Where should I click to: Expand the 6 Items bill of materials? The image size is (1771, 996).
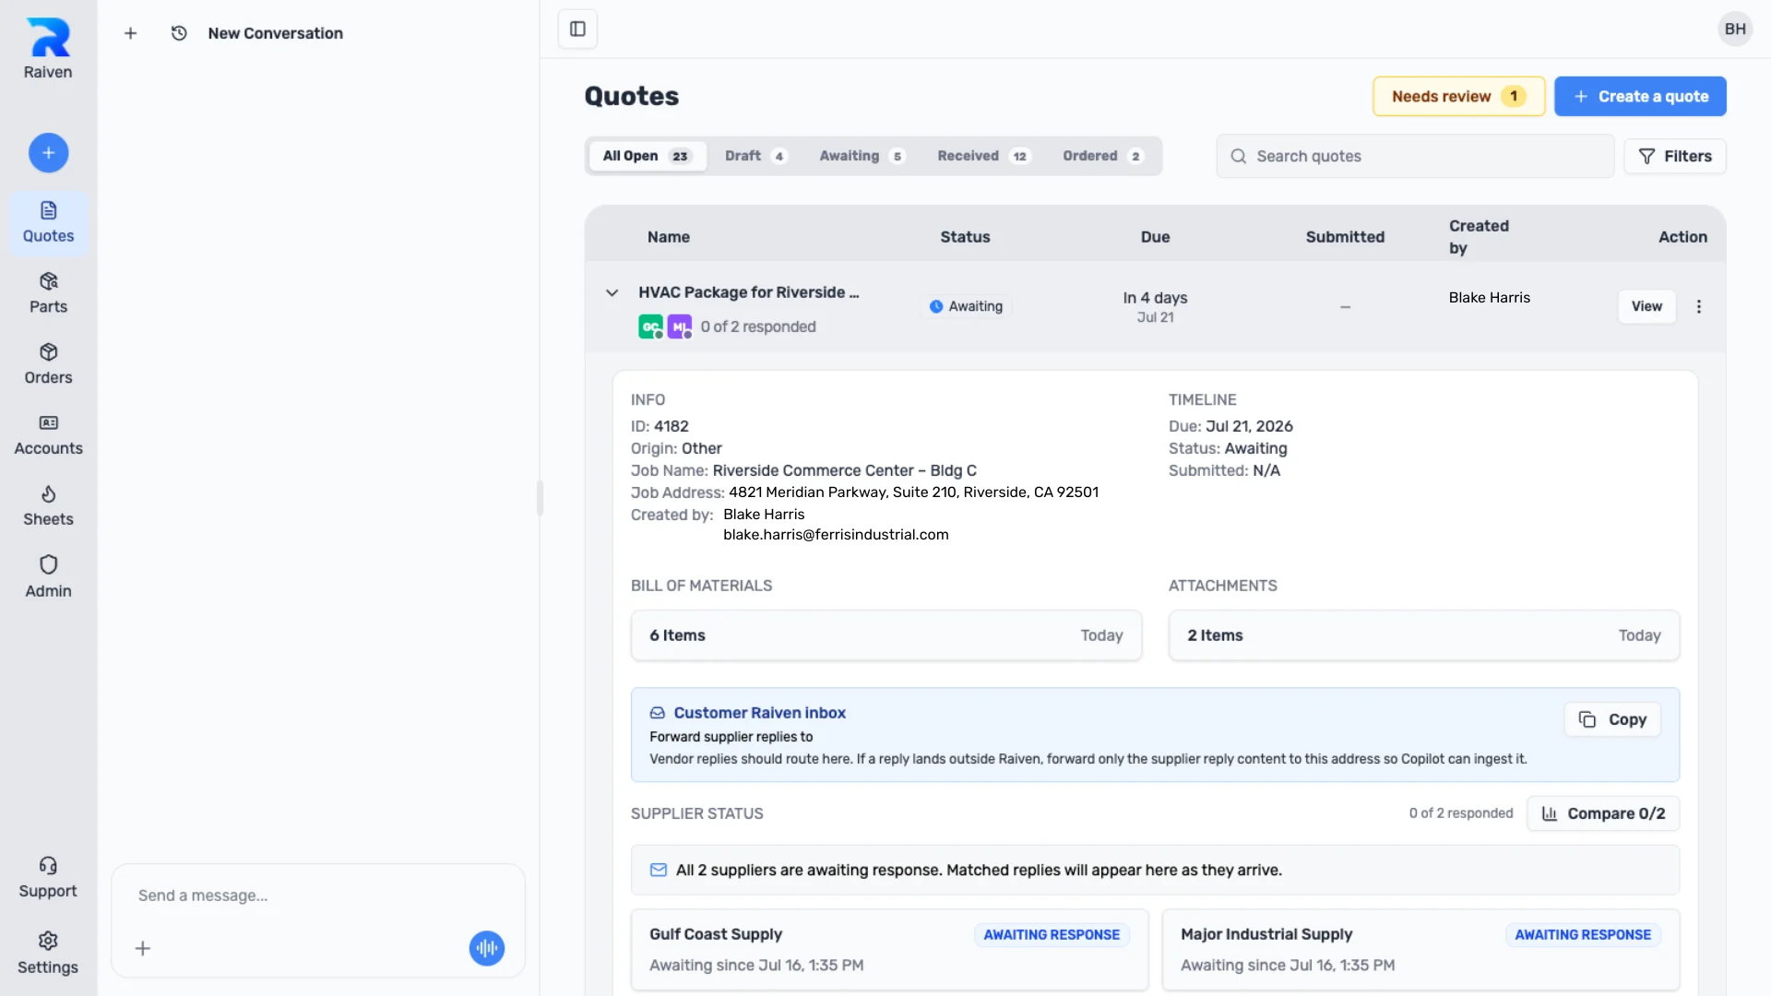886,635
